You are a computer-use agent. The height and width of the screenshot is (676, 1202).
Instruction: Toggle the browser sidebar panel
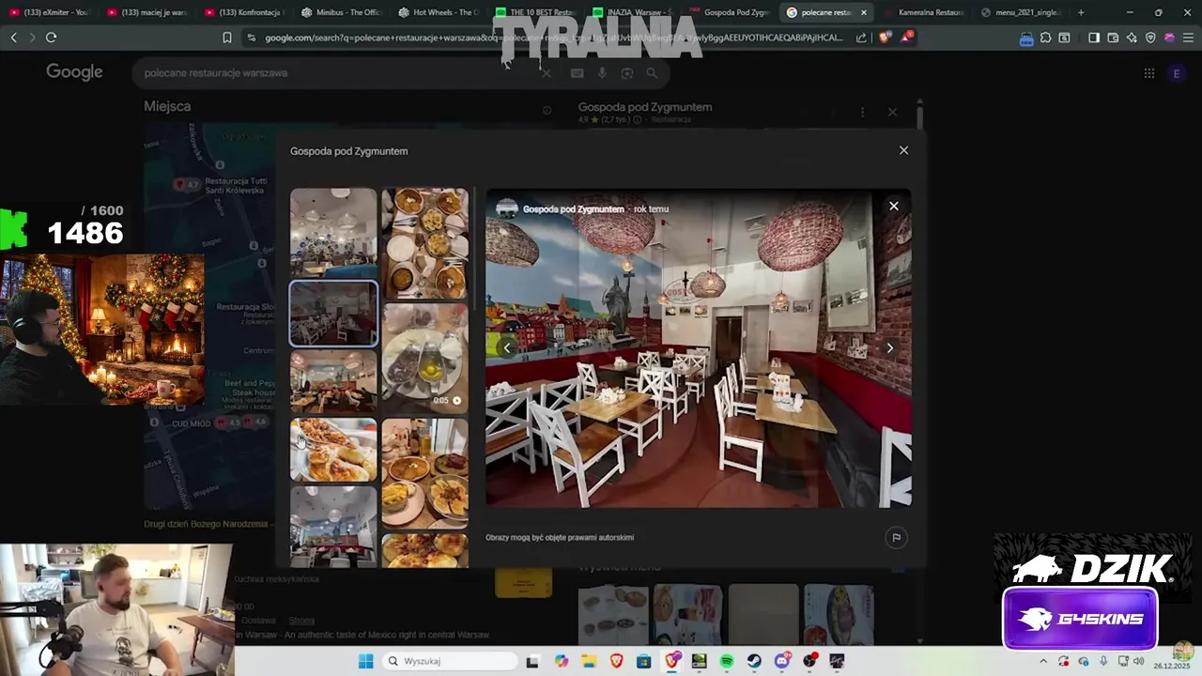point(1094,38)
